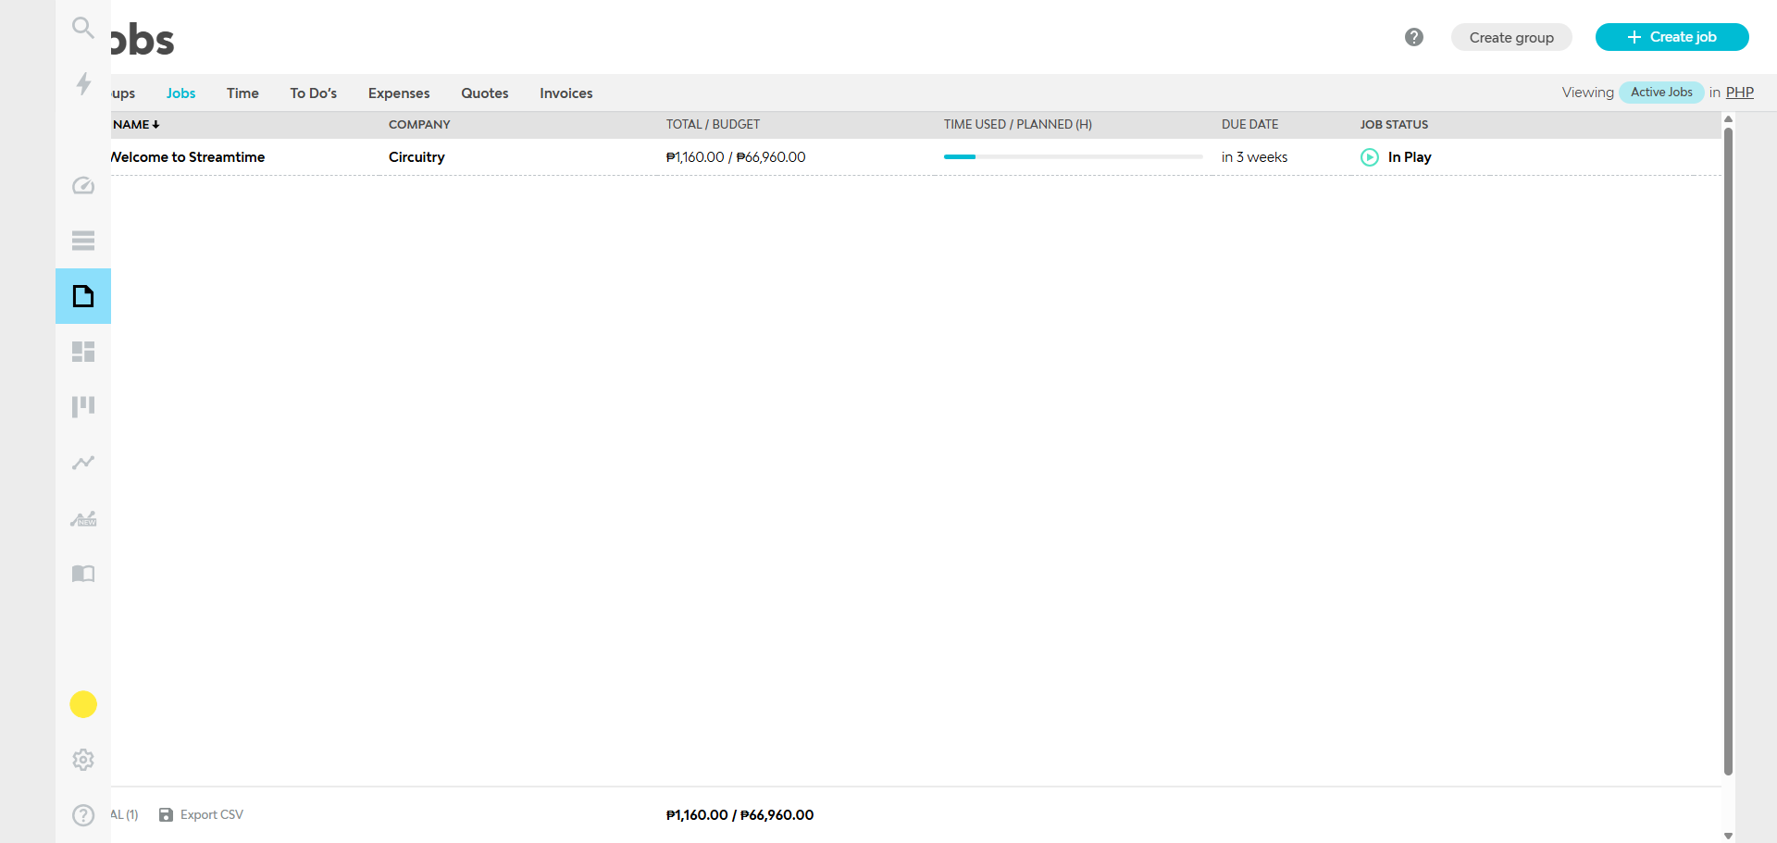Click the yellow user avatar circle
Screen dimensions: 1777x843
[x=83, y=704]
